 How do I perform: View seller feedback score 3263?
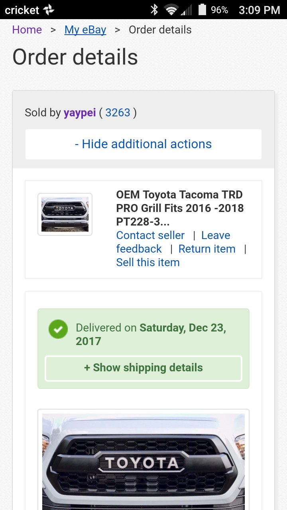[x=118, y=113]
